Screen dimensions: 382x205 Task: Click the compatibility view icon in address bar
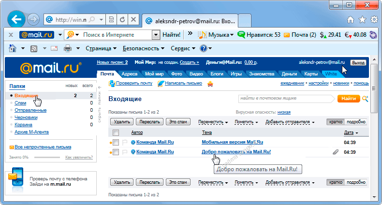coord(111,19)
